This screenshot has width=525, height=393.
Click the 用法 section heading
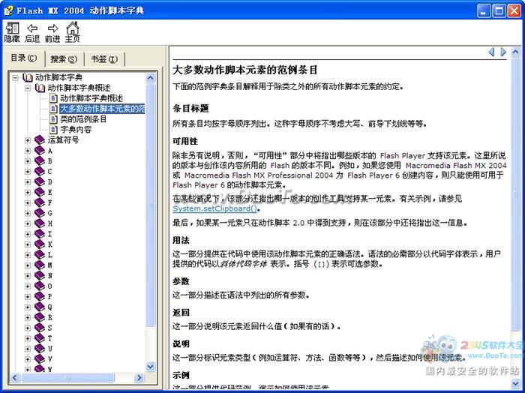181,240
